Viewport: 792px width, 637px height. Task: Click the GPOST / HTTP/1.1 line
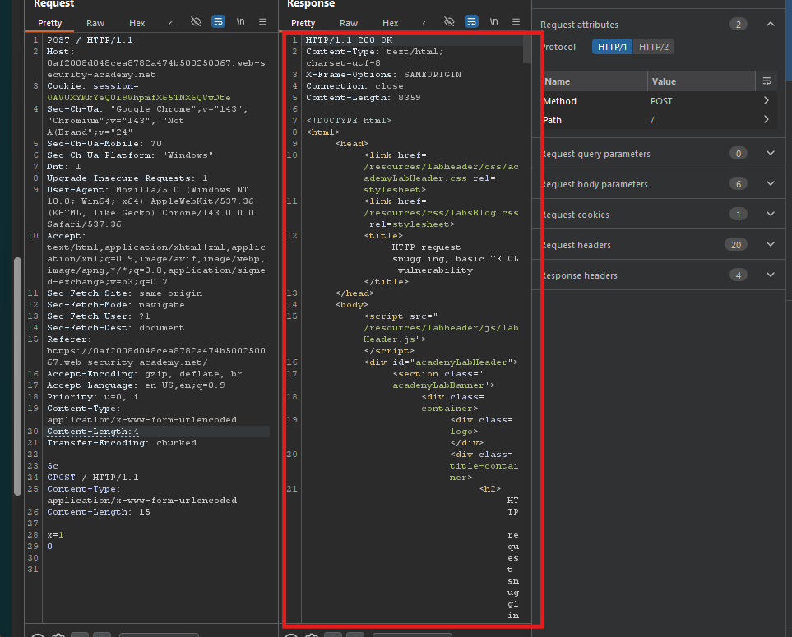tap(92, 478)
